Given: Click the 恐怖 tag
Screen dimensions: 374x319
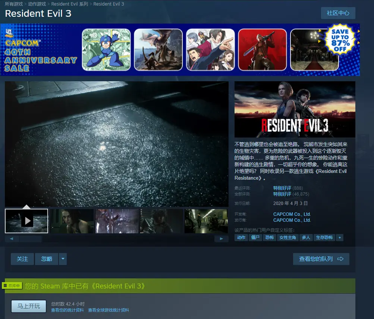Looking at the screenshot, I should coord(270,237).
